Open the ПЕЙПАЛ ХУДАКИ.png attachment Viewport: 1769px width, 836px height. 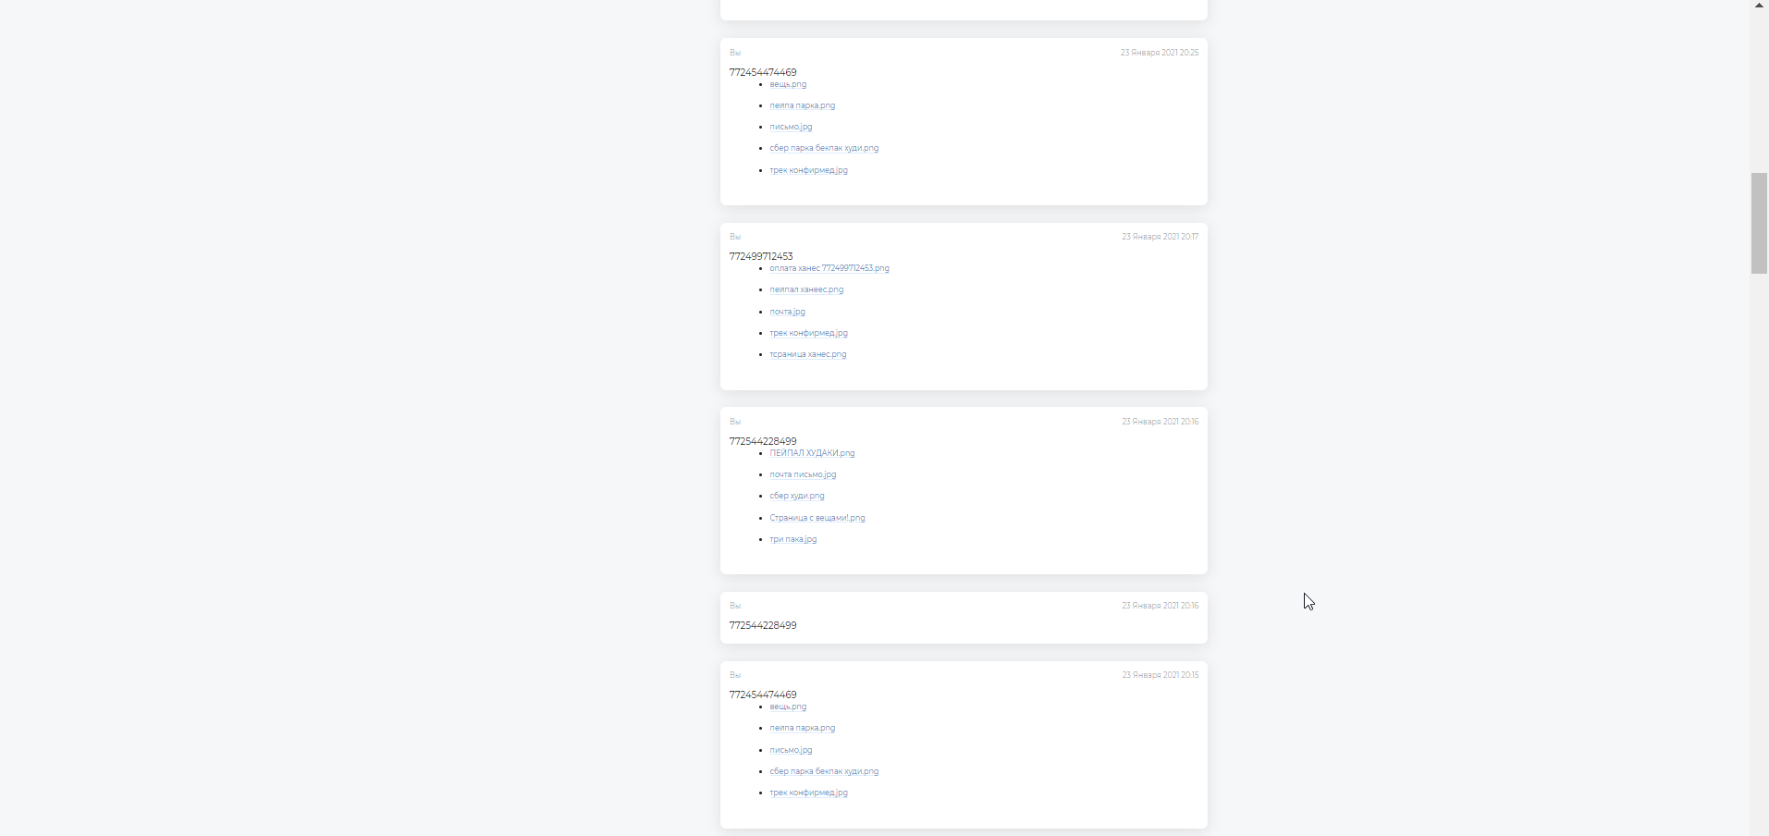[x=812, y=453]
